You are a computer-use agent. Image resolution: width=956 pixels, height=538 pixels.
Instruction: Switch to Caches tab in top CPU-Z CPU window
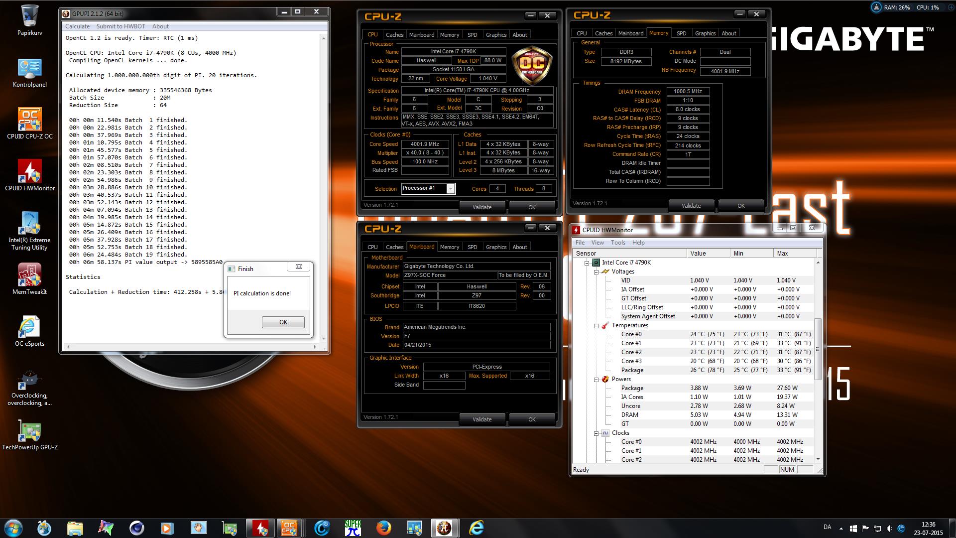[x=394, y=35]
